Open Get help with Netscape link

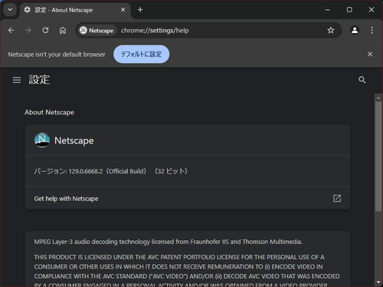click(188, 199)
